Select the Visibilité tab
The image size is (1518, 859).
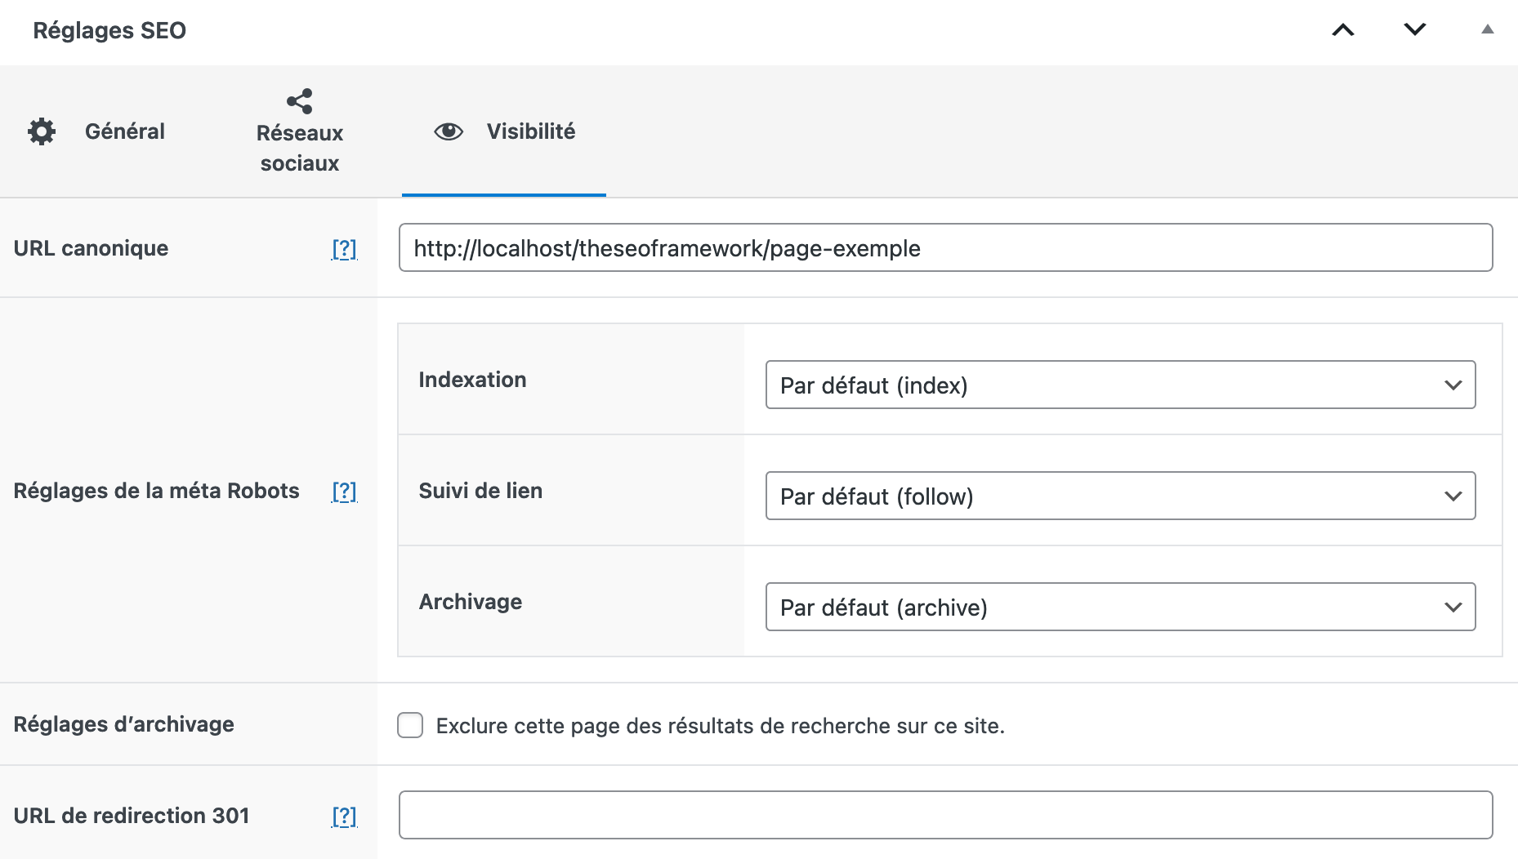point(531,131)
